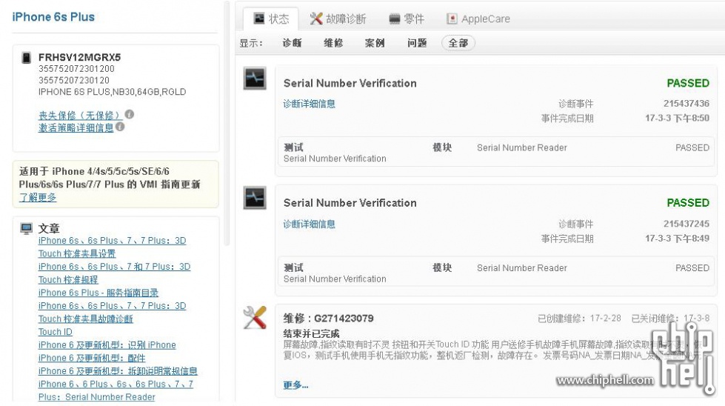The height and width of the screenshot is (406, 725).
Task: Open the Serial Number Reader article link
Action: point(110,397)
